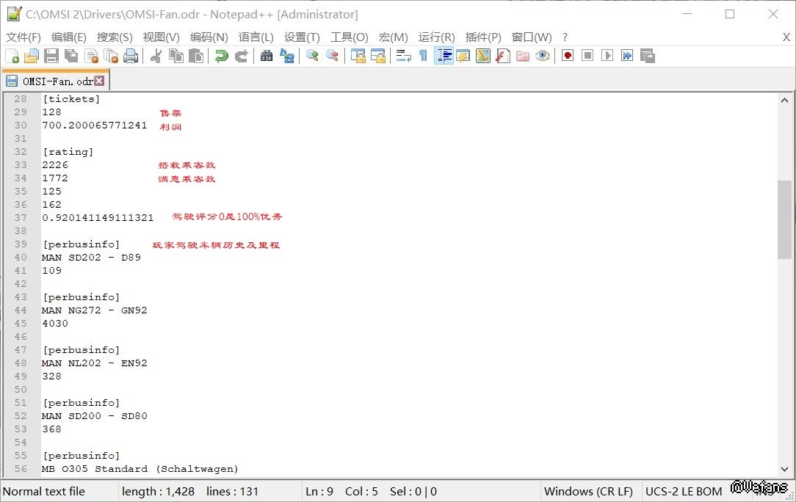The height and width of the screenshot is (502, 796).
Task: Click the vertical scrollbar down arrow
Action: [784, 470]
